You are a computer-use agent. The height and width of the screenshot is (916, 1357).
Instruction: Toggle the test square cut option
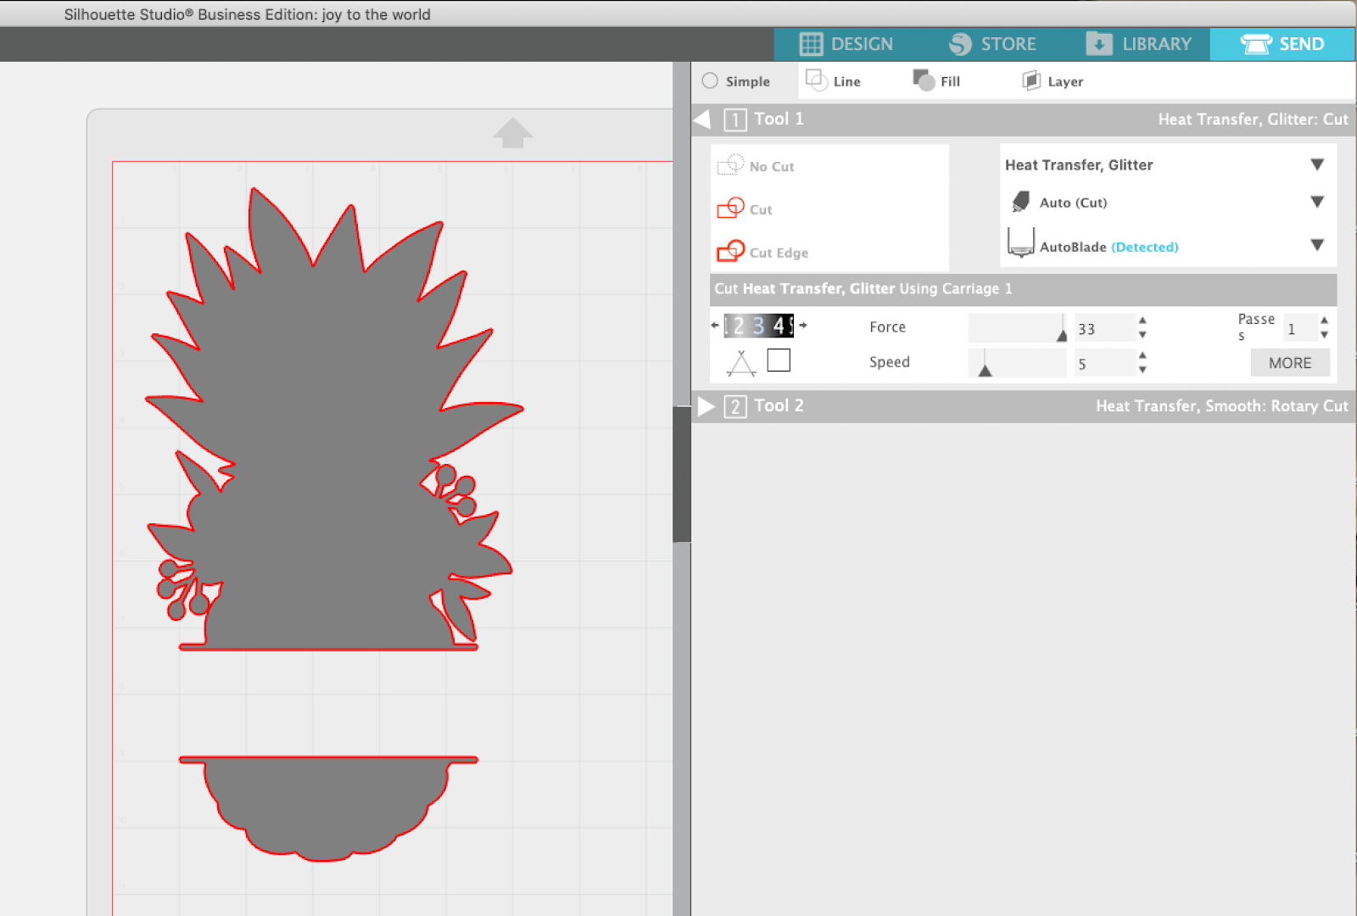coord(779,360)
